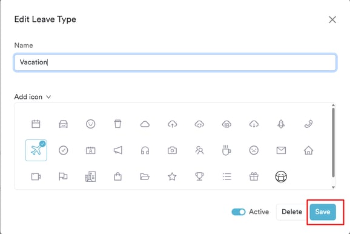Pick the face with medical mask icon
The height and width of the screenshot is (234, 350).
point(281,176)
